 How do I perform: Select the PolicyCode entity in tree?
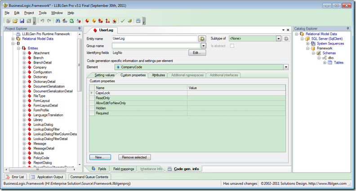[41, 158]
